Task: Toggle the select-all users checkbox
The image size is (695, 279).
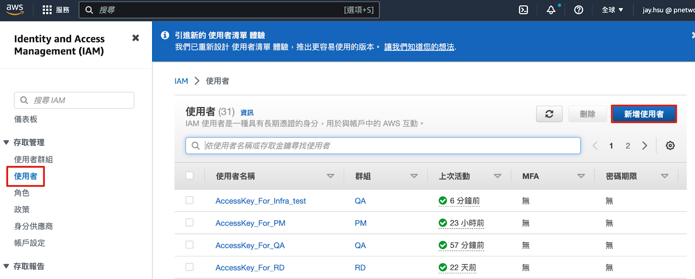Action: pyautogui.click(x=189, y=176)
